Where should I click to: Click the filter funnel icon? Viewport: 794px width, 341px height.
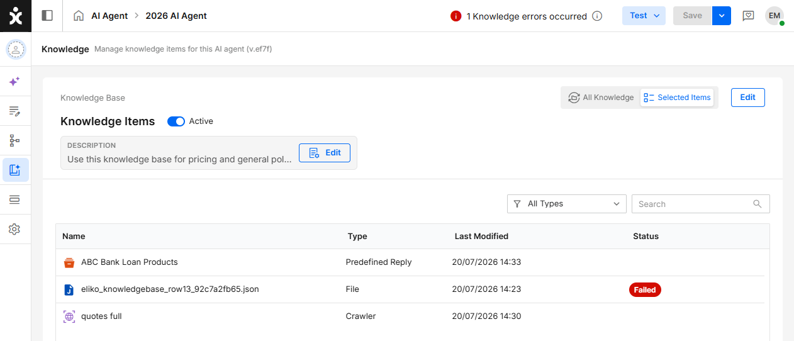pos(517,204)
